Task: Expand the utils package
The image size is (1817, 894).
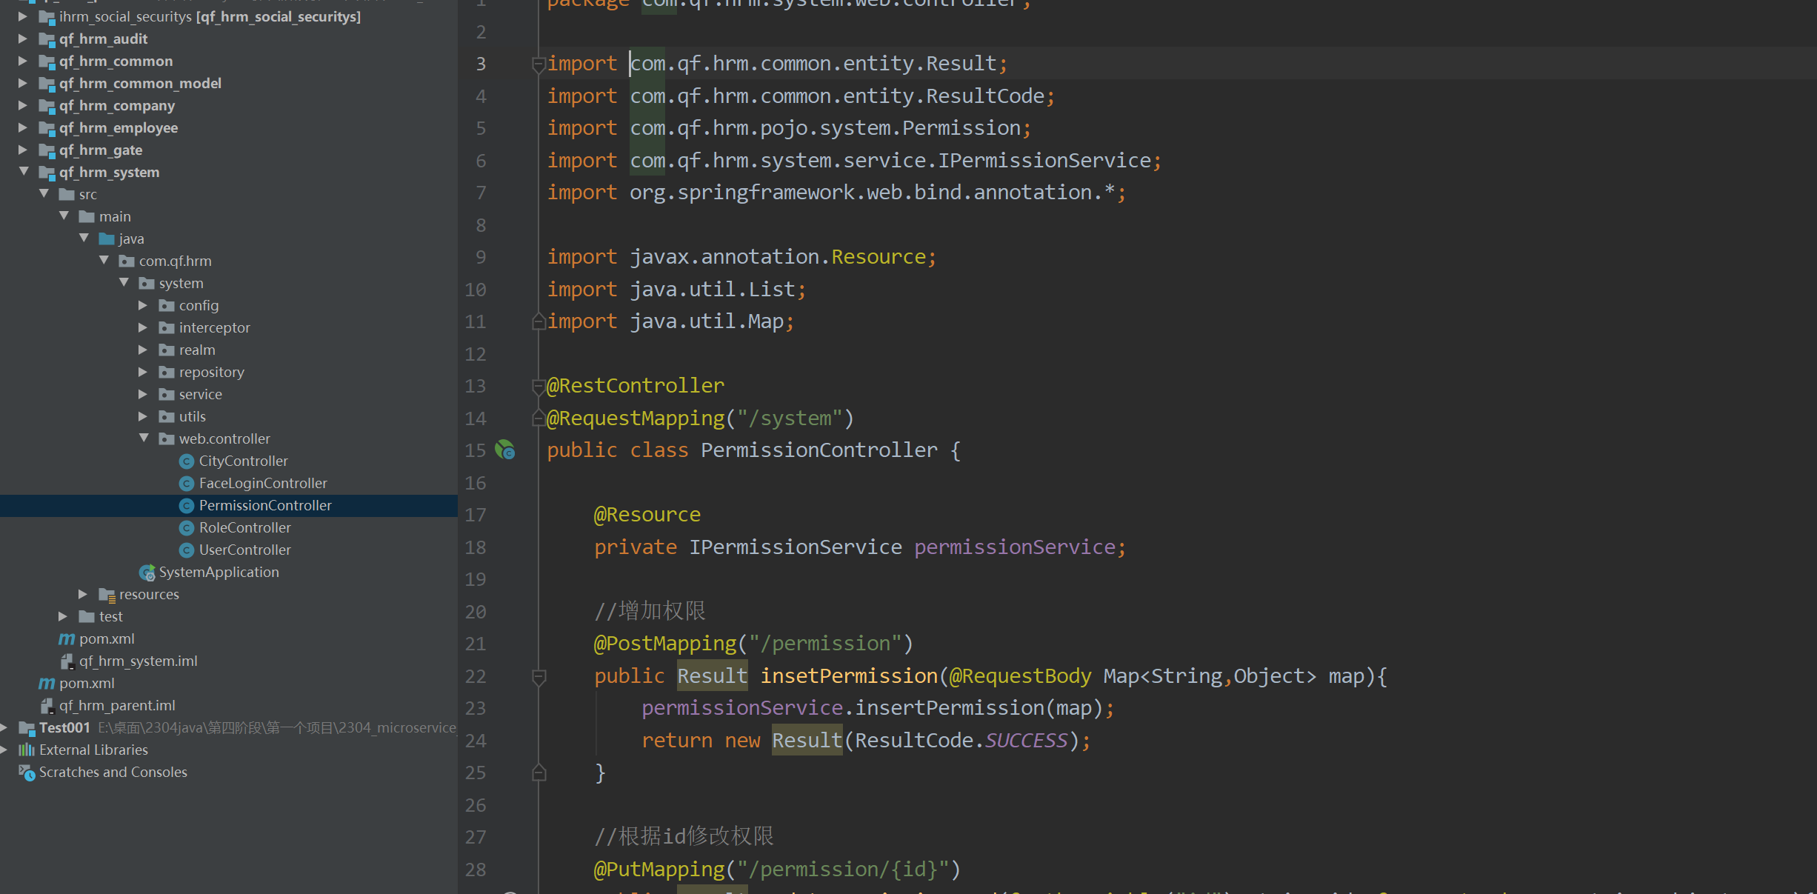Action: [143, 416]
